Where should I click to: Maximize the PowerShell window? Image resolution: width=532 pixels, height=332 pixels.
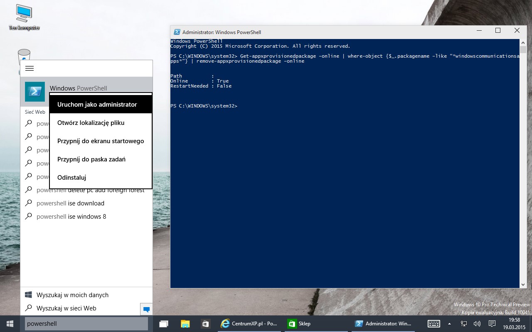click(498, 30)
